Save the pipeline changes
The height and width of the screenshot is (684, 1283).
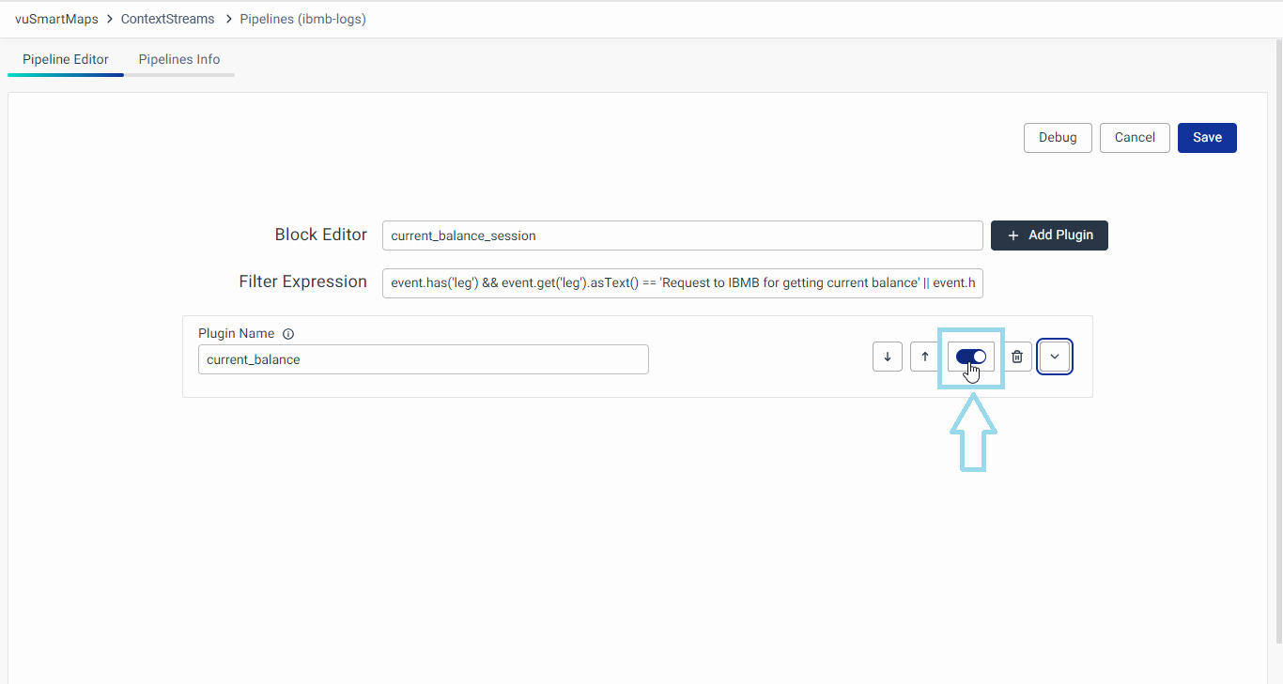pyautogui.click(x=1207, y=137)
